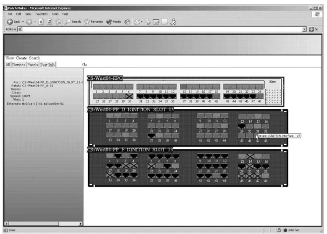
Task: Open the Mail envelope icon
Action: (x=137, y=22)
